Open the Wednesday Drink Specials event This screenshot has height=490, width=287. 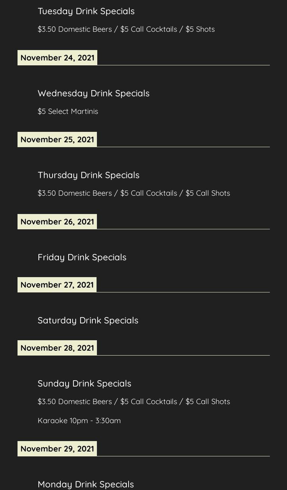tap(94, 93)
